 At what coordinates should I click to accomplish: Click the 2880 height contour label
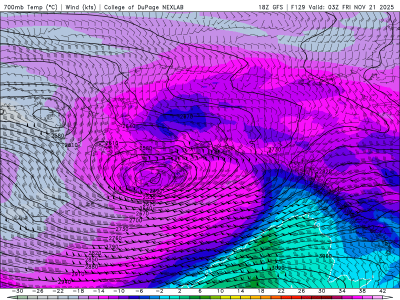coord(91,266)
